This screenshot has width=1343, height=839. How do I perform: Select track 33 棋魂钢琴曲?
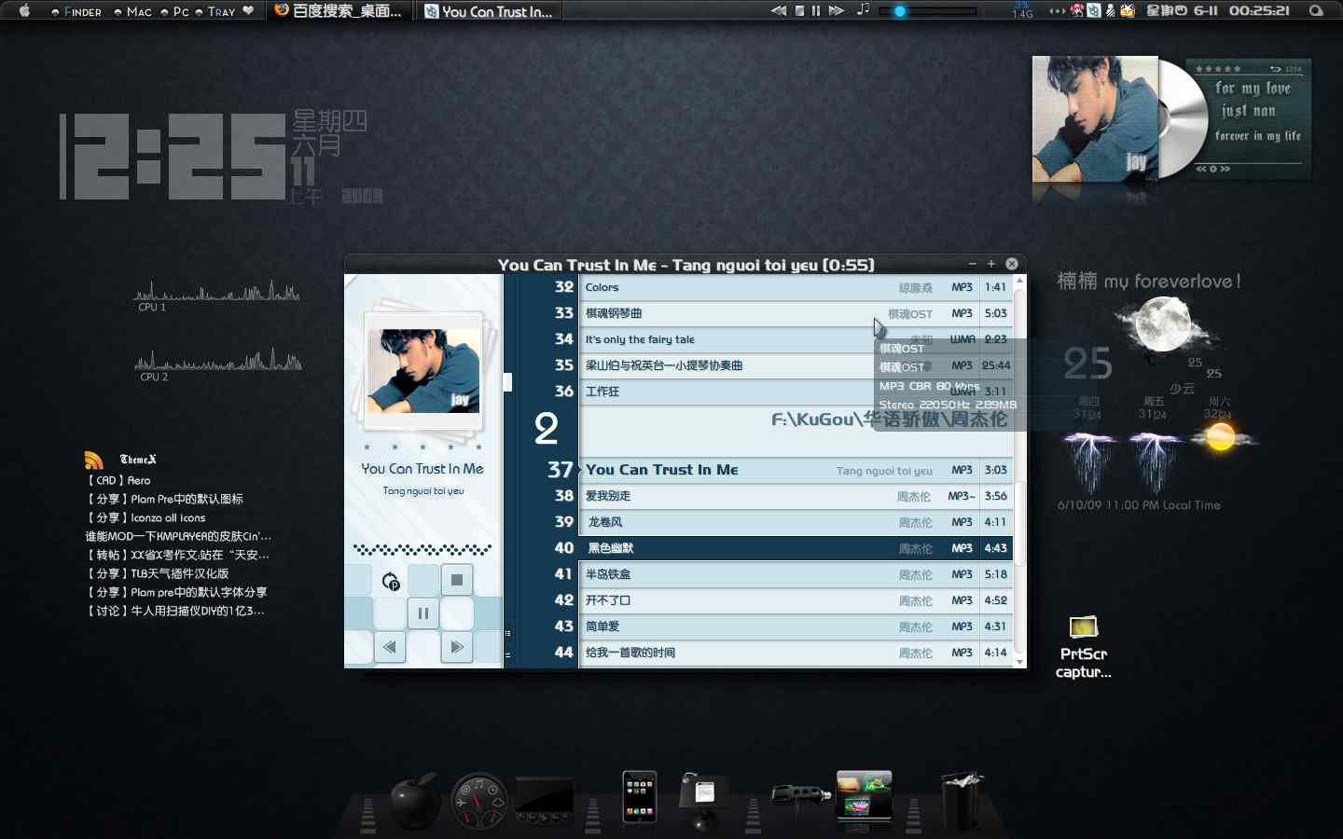click(796, 313)
